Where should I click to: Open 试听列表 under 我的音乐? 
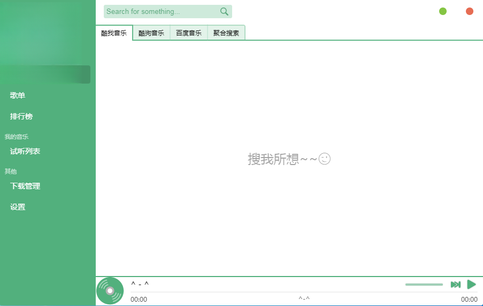[25, 151]
